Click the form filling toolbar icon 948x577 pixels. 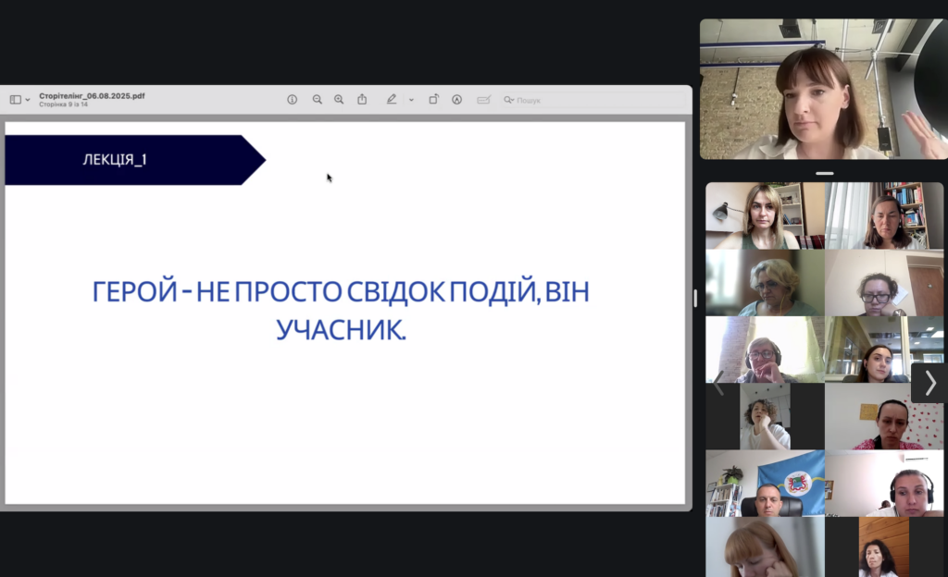click(x=482, y=100)
